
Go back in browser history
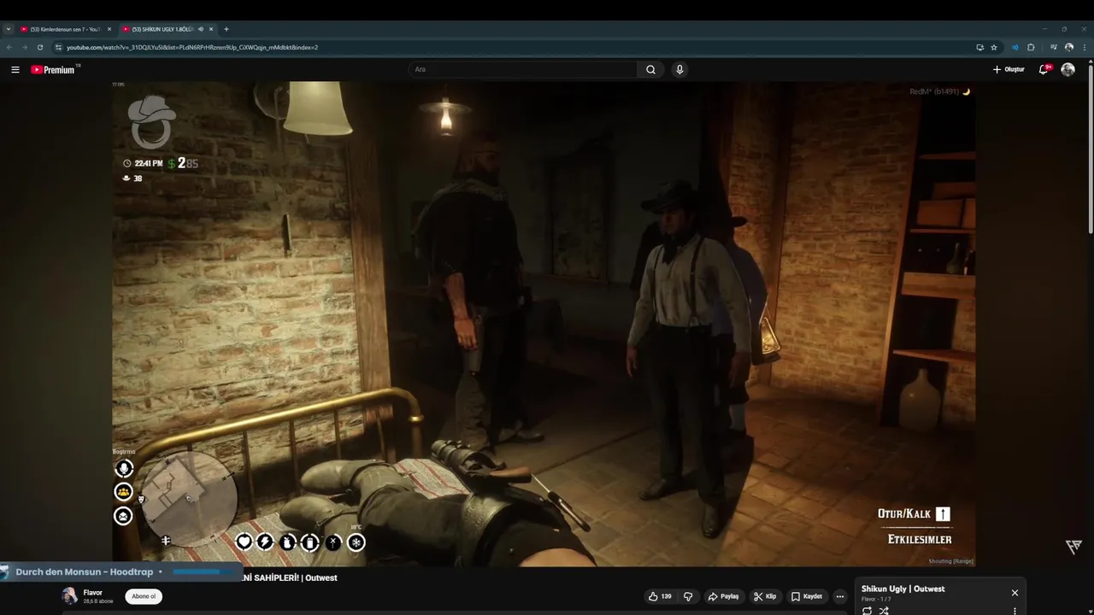point(9,47)
